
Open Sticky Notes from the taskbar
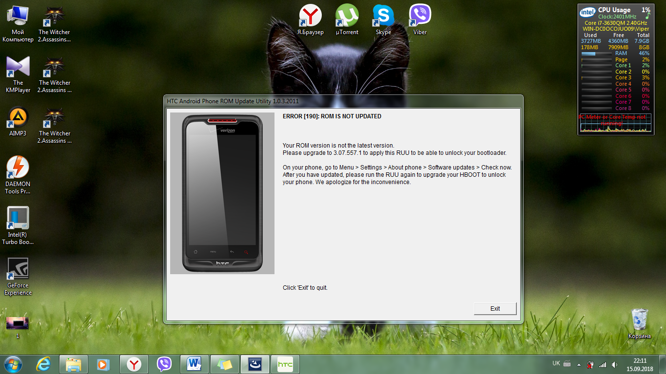click(x=225, y=364)
